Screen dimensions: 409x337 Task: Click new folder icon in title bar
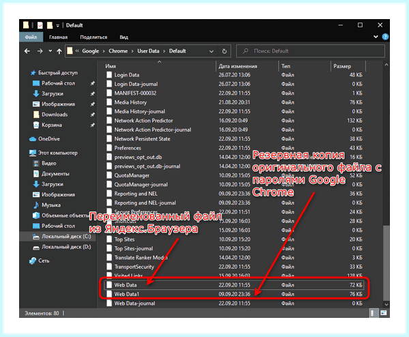pos(49,25)
